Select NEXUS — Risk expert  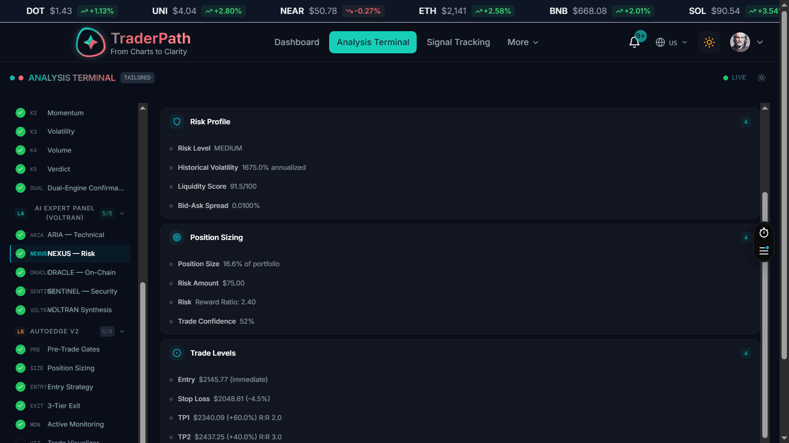point(70,253)
